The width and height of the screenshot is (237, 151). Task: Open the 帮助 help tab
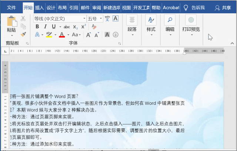point(156,7)
